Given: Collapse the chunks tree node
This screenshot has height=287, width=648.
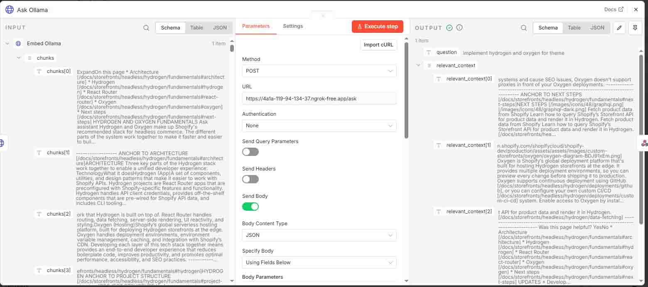Looking at the screenshot, I should coord(19,58).
